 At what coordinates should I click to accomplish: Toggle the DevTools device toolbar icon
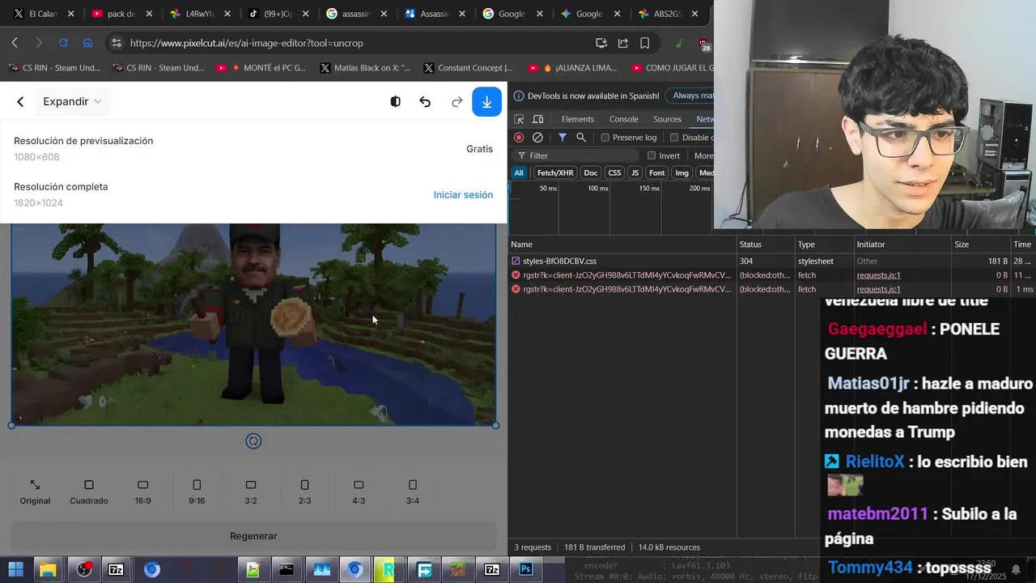pyautogui.click(x=537, y=119)
